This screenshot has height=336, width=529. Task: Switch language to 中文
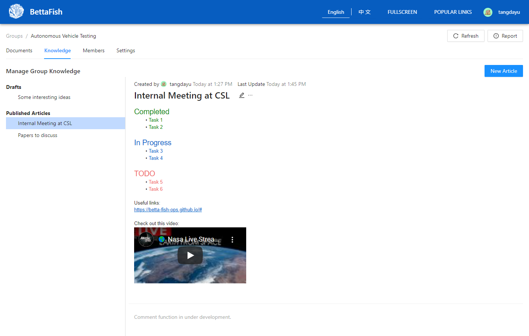click(365, 12)
